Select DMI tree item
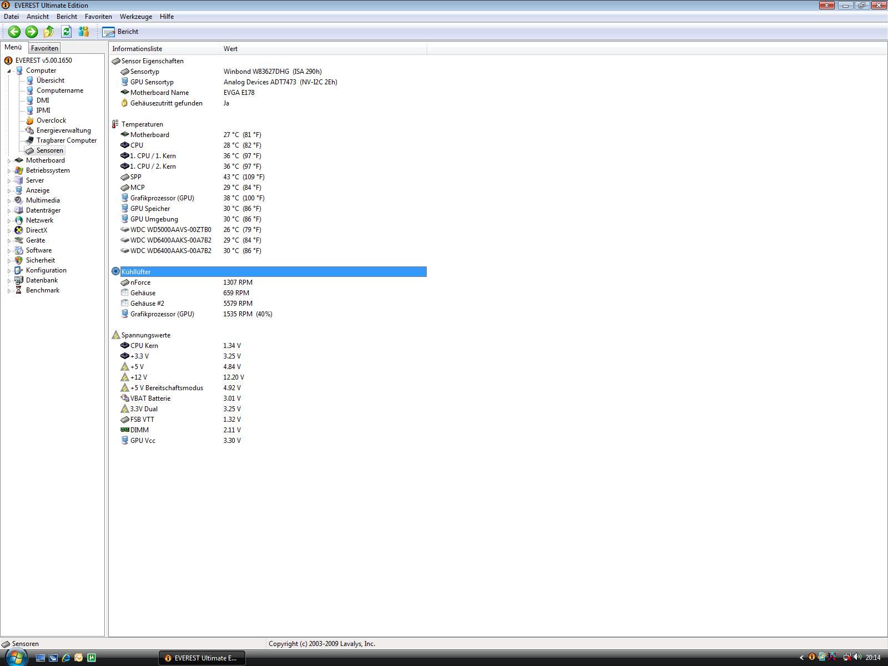 [43, 100]
